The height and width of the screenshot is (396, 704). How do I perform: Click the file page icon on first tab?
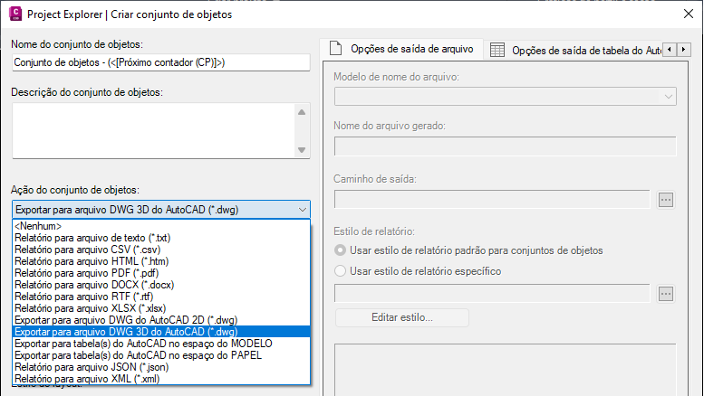click(335, 49)
